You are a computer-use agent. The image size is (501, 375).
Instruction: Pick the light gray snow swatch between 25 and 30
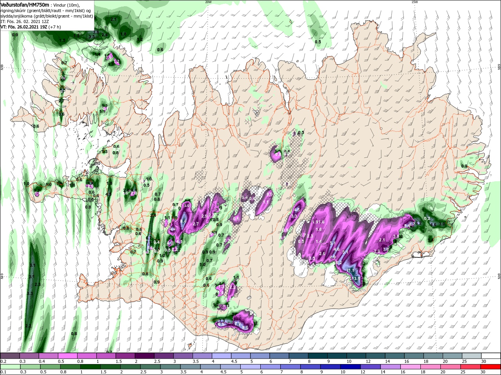point(472,356)
